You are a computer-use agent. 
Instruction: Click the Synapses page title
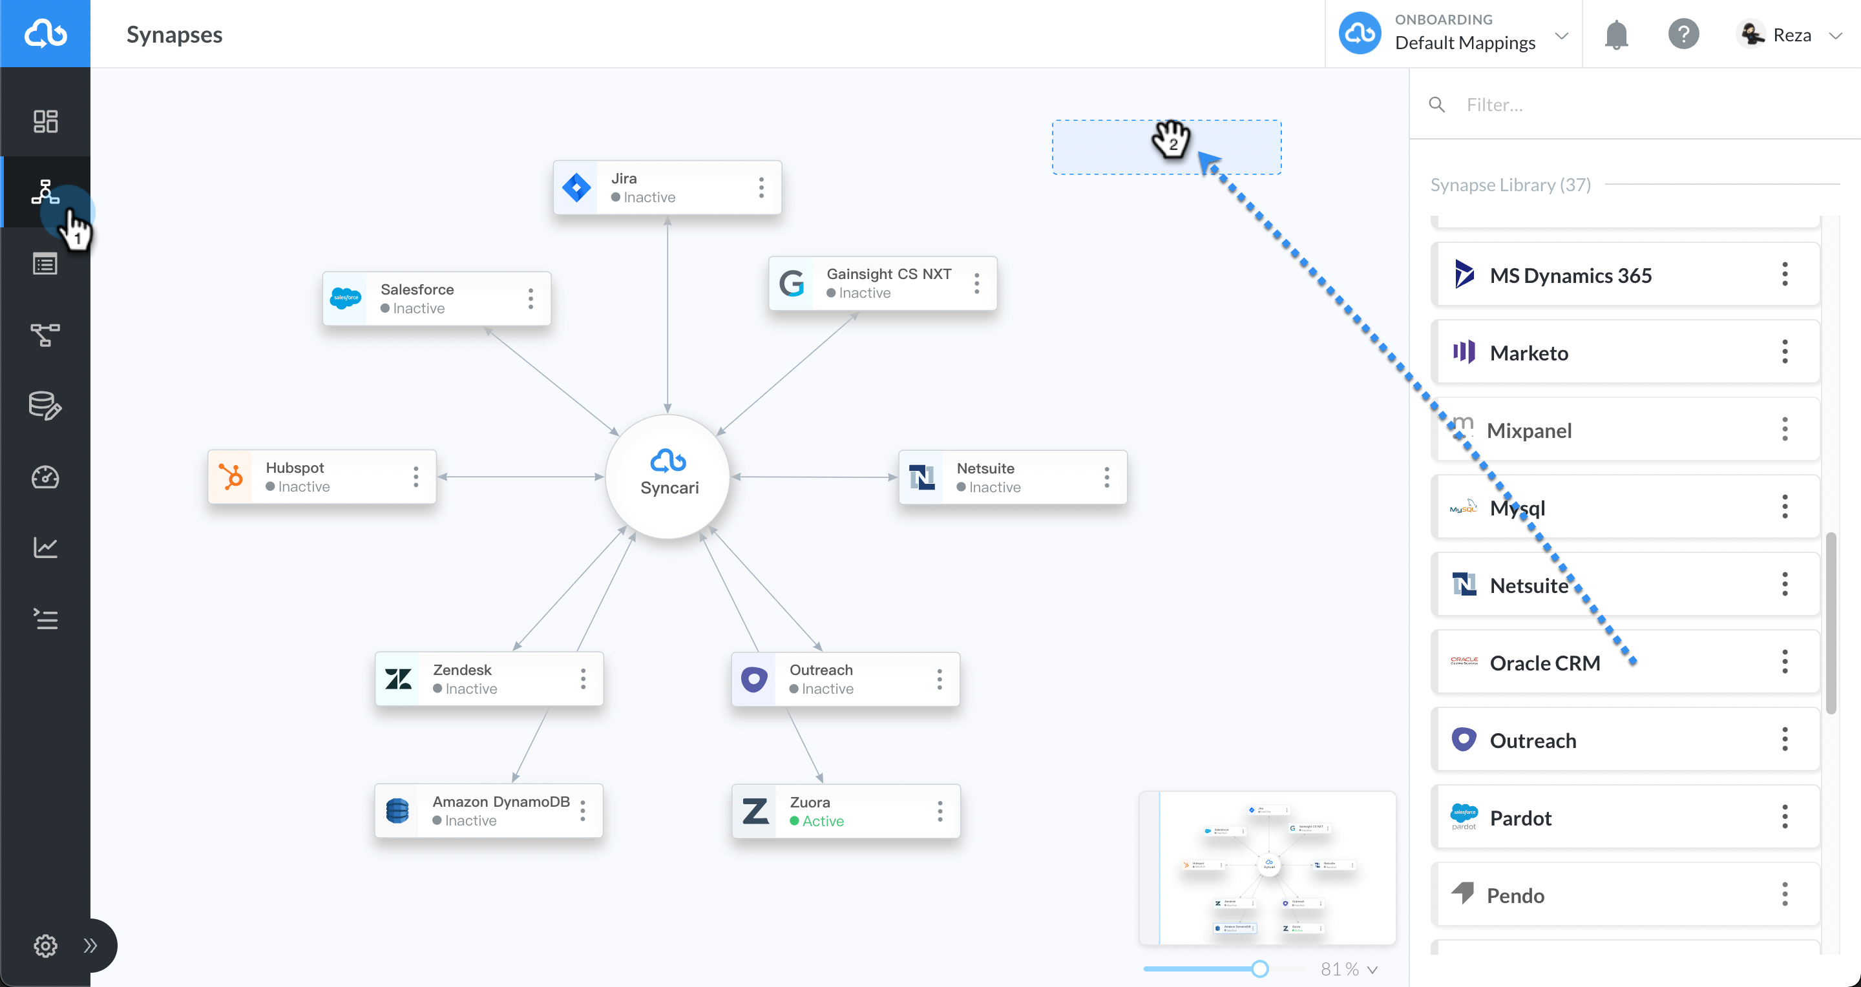174,34
